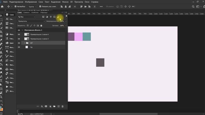This screenshot has width=205, height=115.
Task: Filter layers by pixel layers icon
Action: [x=43, y=17]
